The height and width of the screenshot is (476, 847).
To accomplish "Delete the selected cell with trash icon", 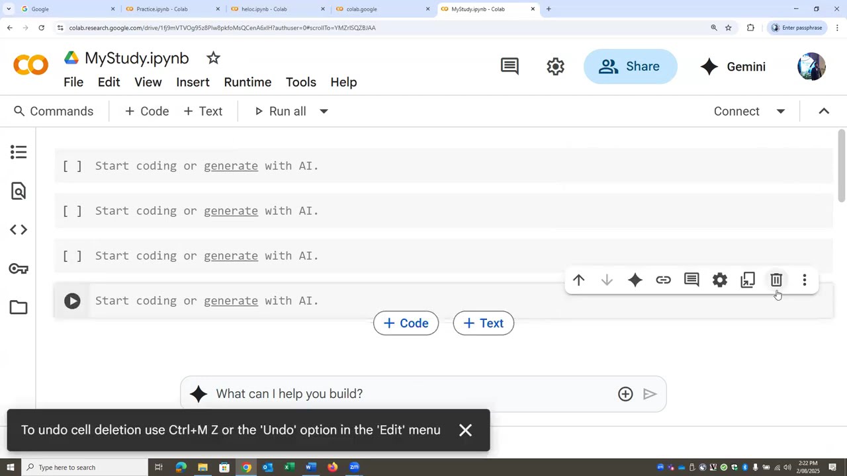I will 776,280.
